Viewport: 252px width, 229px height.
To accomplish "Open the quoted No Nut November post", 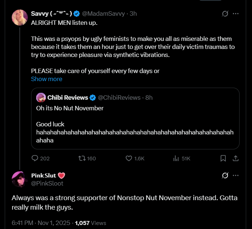I will (135, 124).
